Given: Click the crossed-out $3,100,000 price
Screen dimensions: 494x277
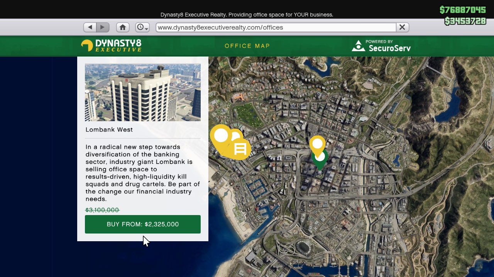Looking at the screenshot, I should click(102, 210).
